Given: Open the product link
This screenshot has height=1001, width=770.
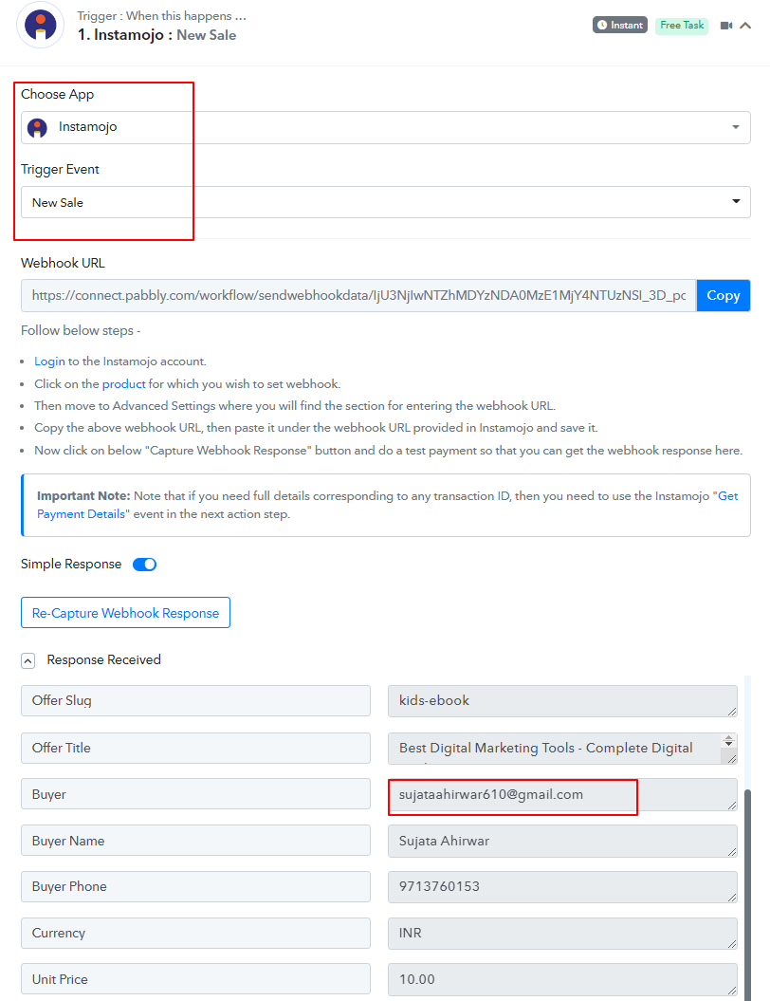Looking at the screenshot, I should (124, 383).
